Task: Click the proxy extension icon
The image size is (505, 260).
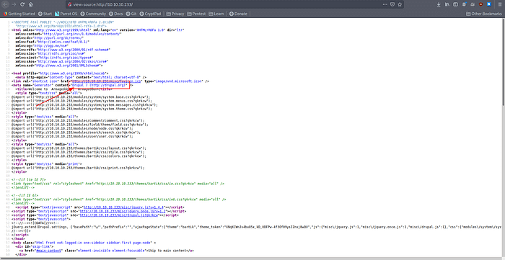Action: pyautogui.click(x=472, y=4)
